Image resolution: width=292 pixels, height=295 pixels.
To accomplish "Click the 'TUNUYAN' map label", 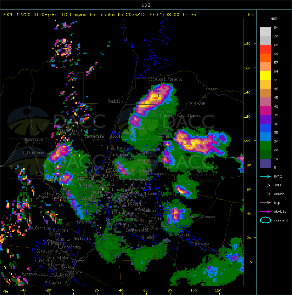I will [74, 273].
